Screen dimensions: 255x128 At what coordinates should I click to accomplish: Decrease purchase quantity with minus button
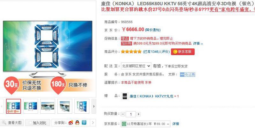tap(123, 114)
